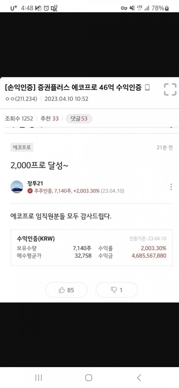Open the three-dot more options menu
The width and height of the screenshot is (179, 388).
[x=171, y=187]
